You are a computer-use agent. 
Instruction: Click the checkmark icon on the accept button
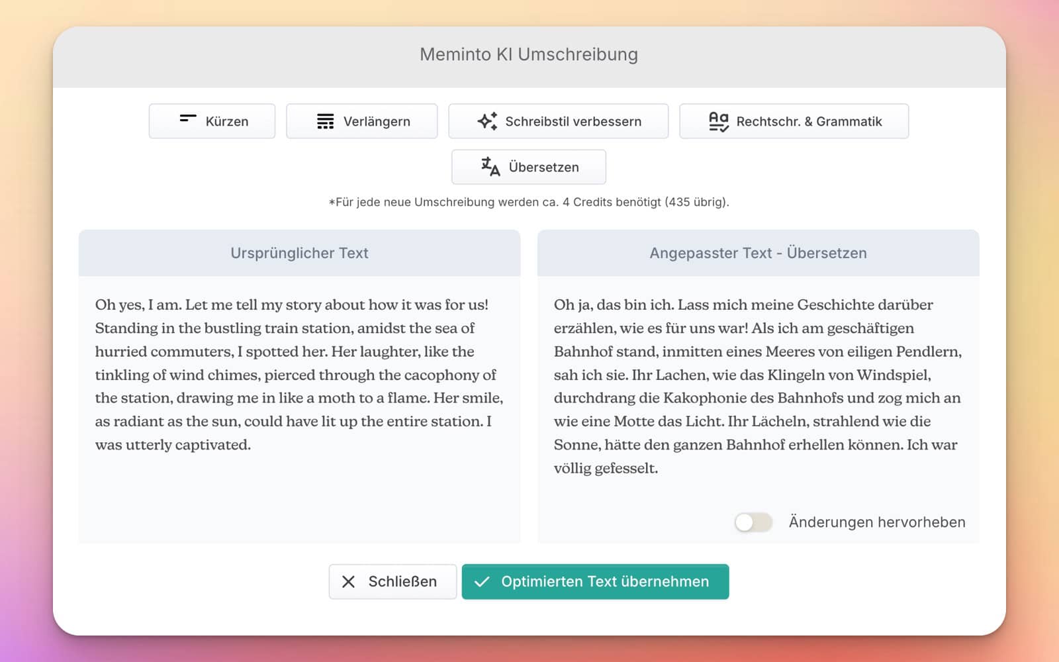(482, 582)
